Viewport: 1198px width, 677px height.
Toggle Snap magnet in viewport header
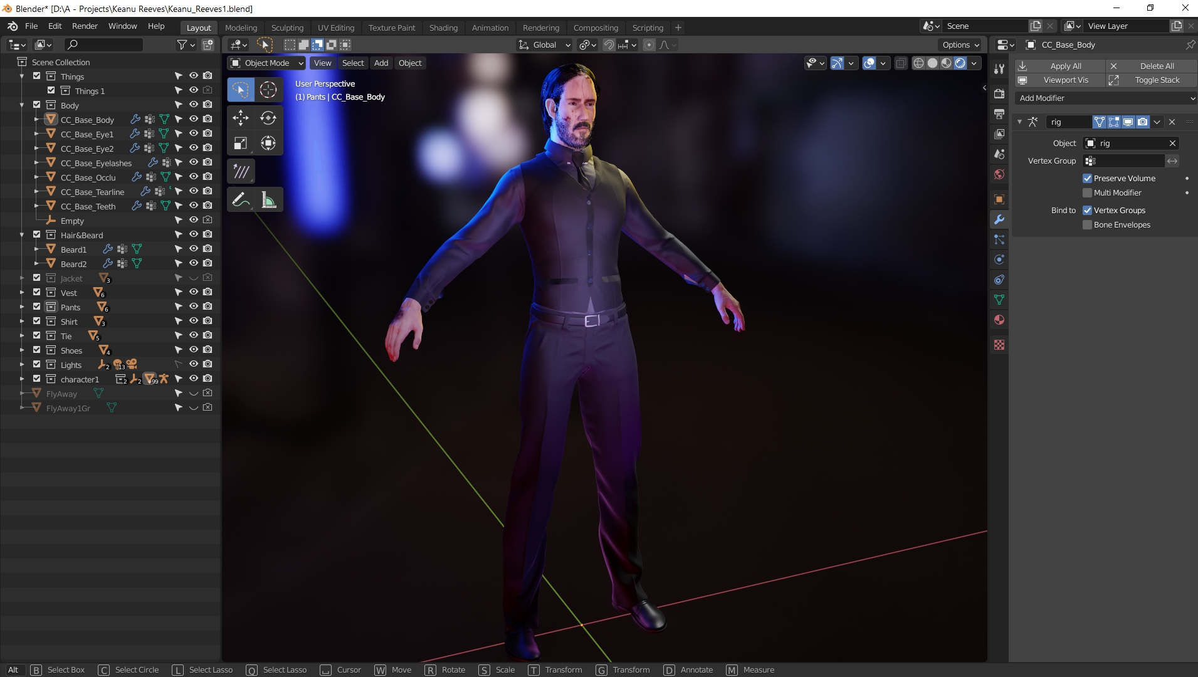609,45
